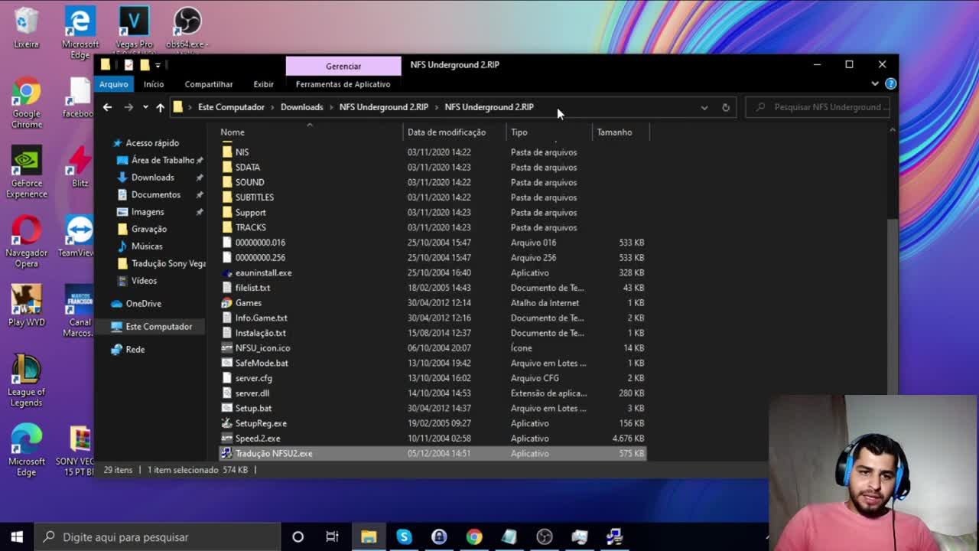
Task: Select the TRACKS folder
Action: pos(250,227)
